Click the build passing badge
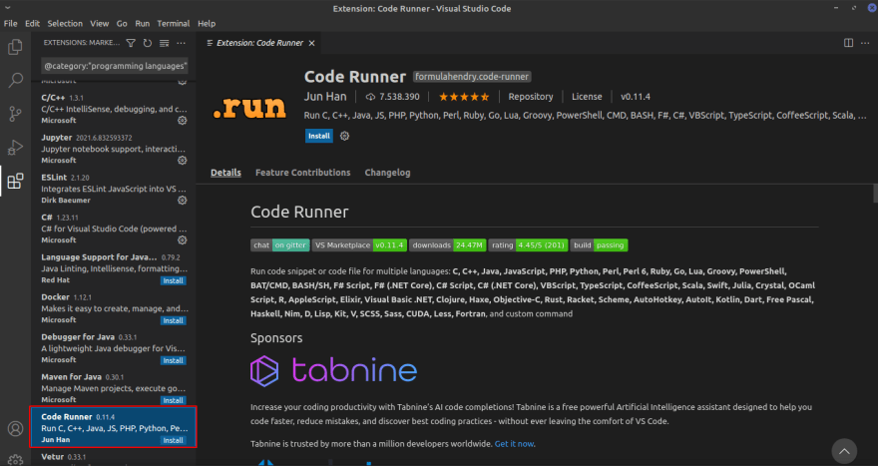Screen dimensions: 878x466 pos(600,245)
